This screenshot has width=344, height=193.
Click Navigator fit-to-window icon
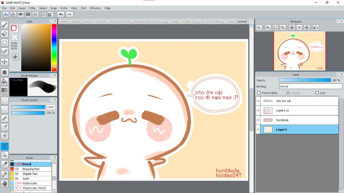click(x=275, y=28)
